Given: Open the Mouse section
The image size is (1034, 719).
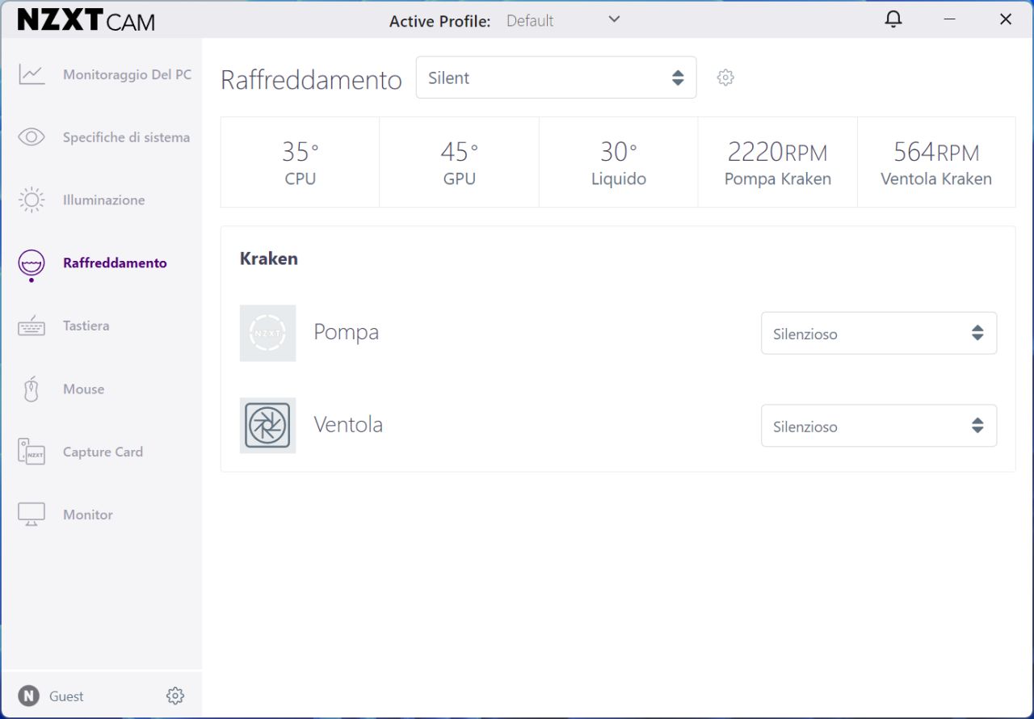Looking at the screenshot, I should (x=83, y=389).
